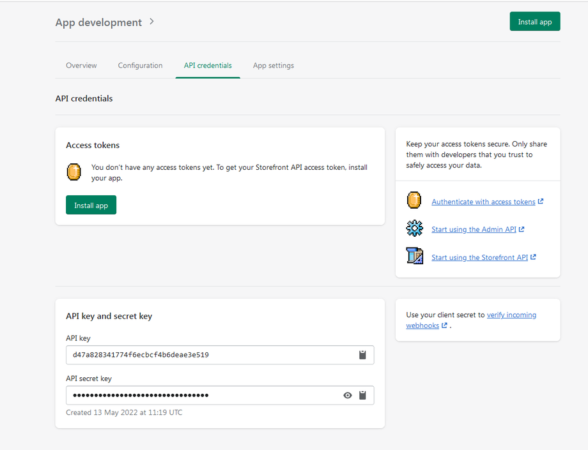Viewport: 588px width, 450px height.
Task: Expand the App development breadcrumb chevron
Action: coord(151,22)
